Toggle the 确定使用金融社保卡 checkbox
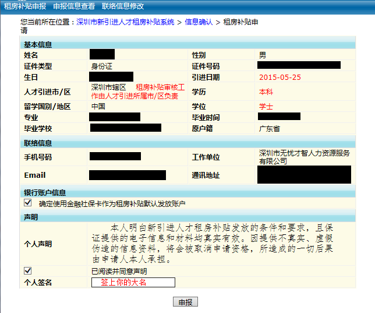The height and width of the screenshot is (313, 375). [27, 203]
